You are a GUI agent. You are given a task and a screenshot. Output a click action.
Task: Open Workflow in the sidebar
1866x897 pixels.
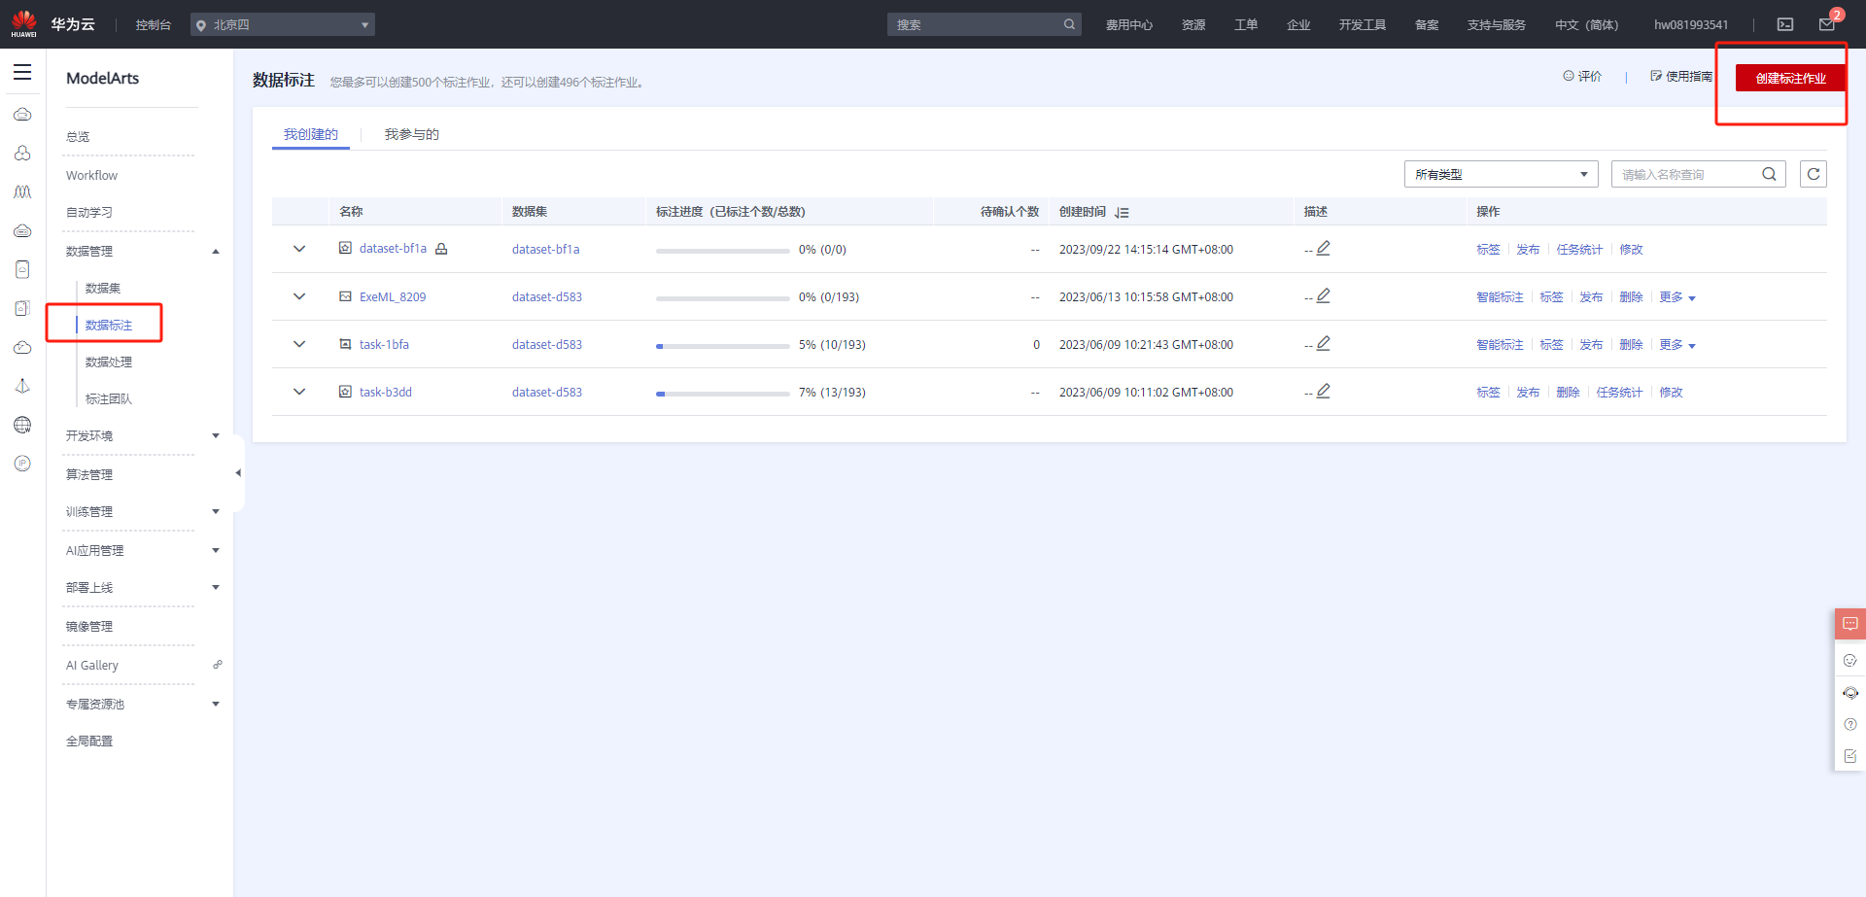point(91,175)
